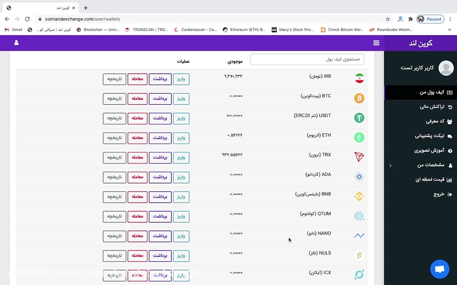Click معامله trade for NANO row

(x=137, y=236)
